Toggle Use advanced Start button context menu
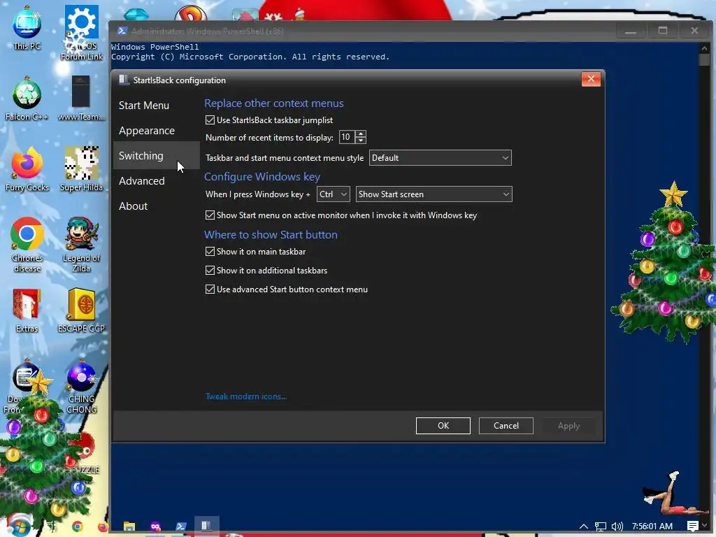 point(210,289)
